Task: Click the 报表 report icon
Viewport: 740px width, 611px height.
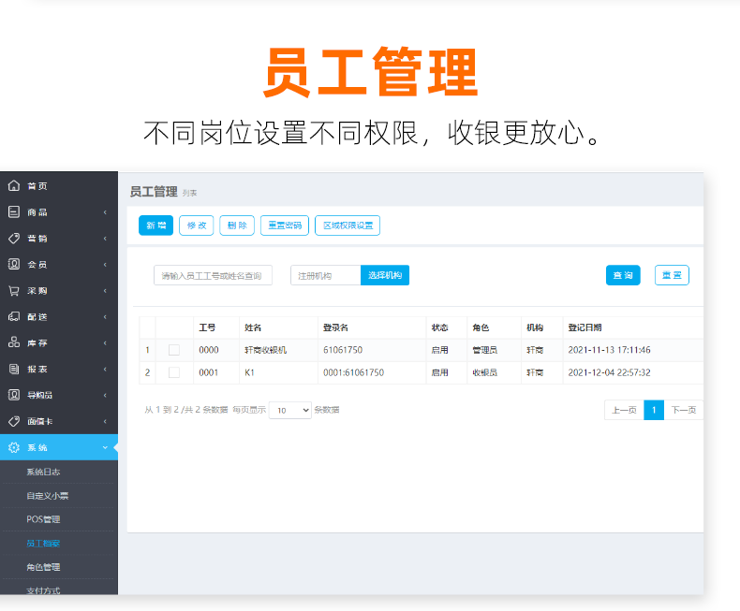Action: pos(14,369)
